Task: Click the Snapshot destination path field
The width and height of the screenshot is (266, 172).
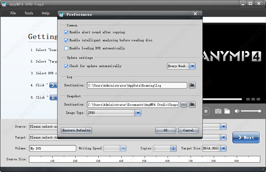Action: click(133, 105)
